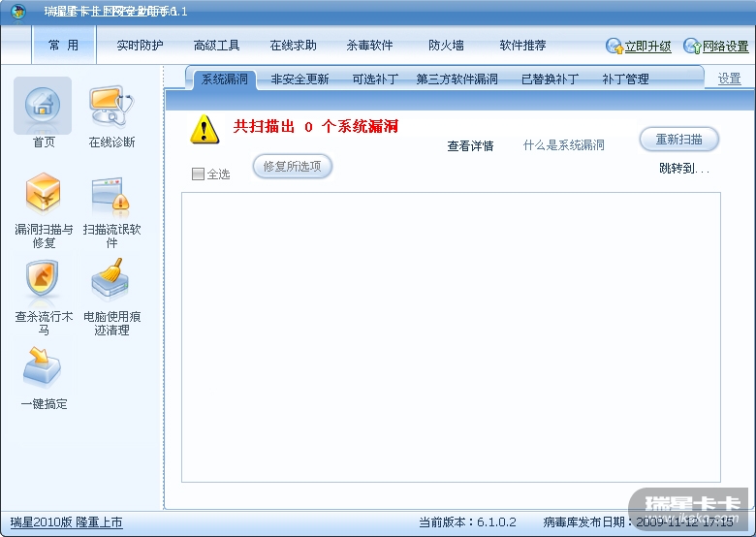
Task: Click the 当前版本：6.1.0.2 status text
Action: pos(467,522)
